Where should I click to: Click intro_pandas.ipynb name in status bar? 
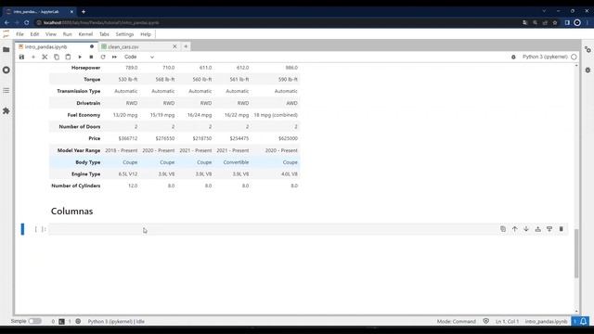(x=546, y=322)
